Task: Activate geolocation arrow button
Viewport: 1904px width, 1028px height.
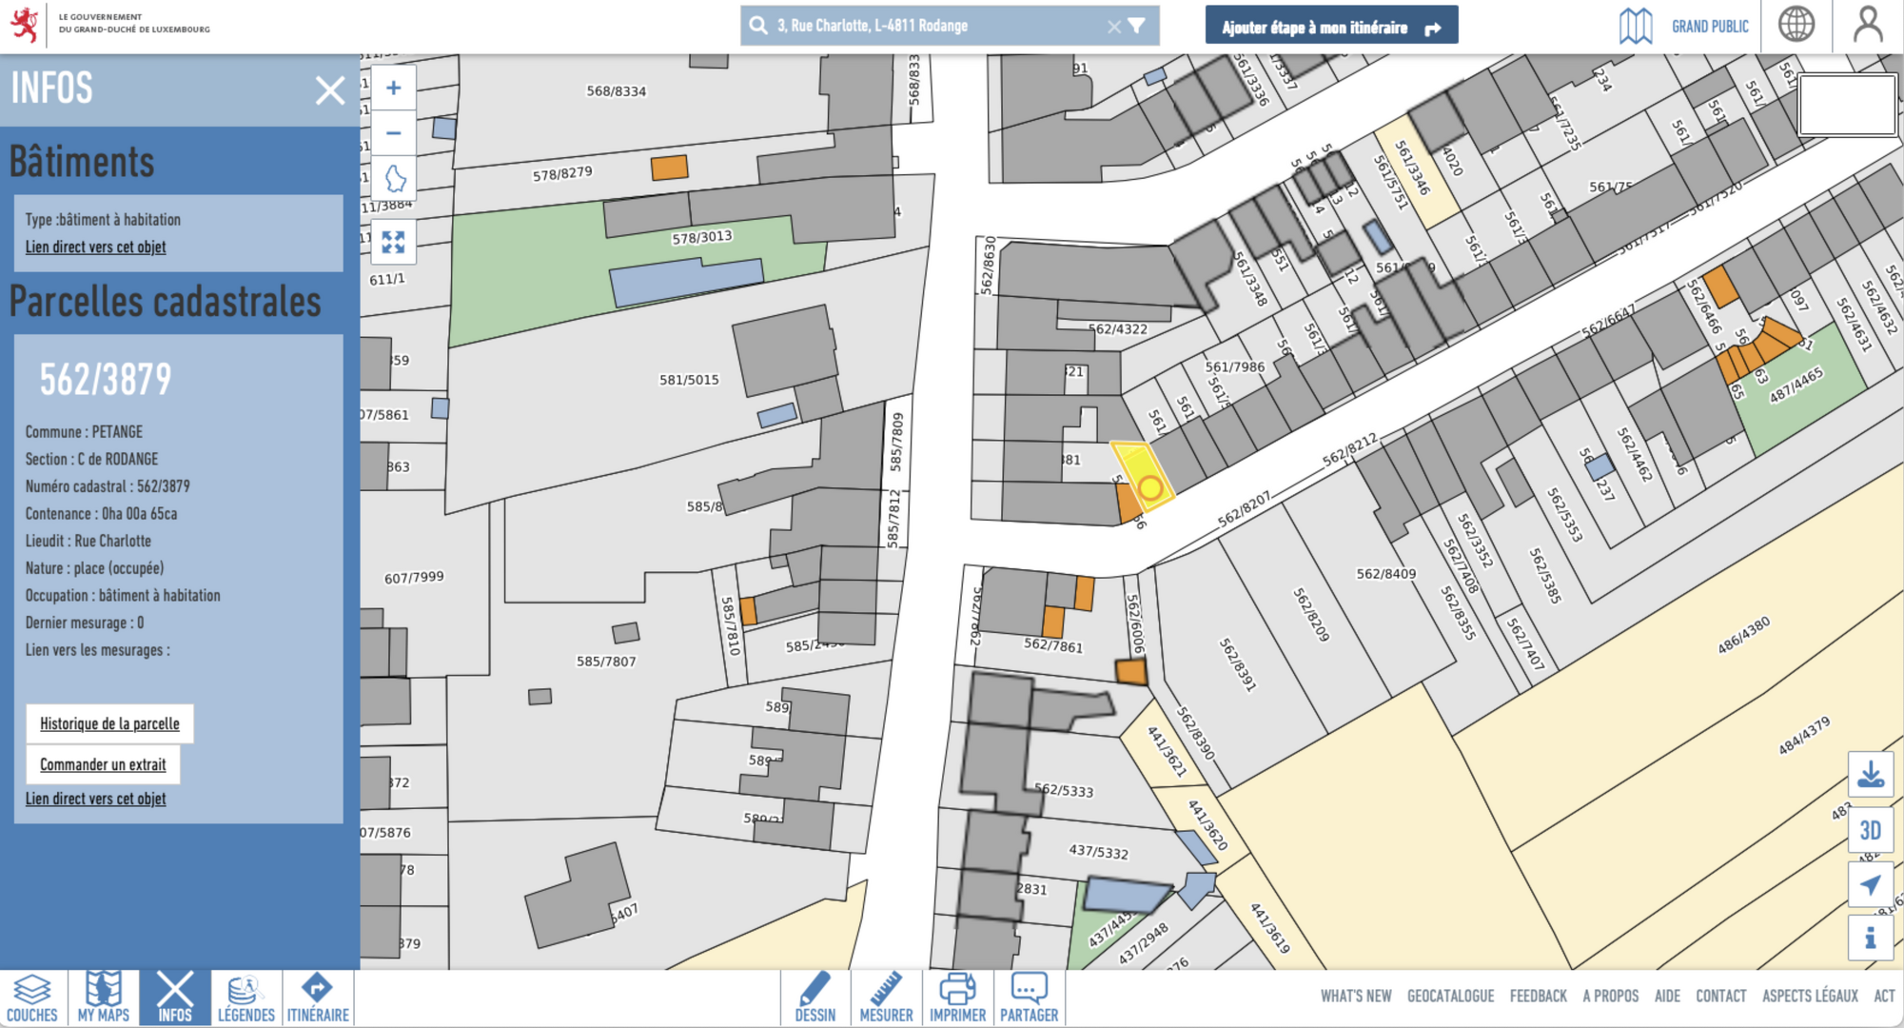Action: pyautogui.click(x=1870, y=885)
